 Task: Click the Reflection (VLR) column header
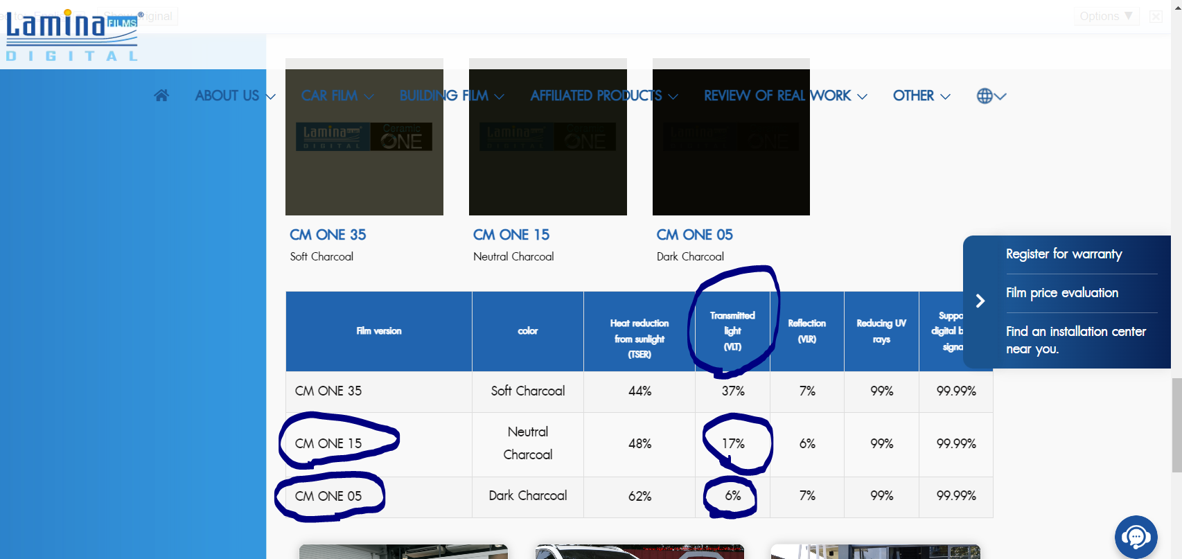807,331
